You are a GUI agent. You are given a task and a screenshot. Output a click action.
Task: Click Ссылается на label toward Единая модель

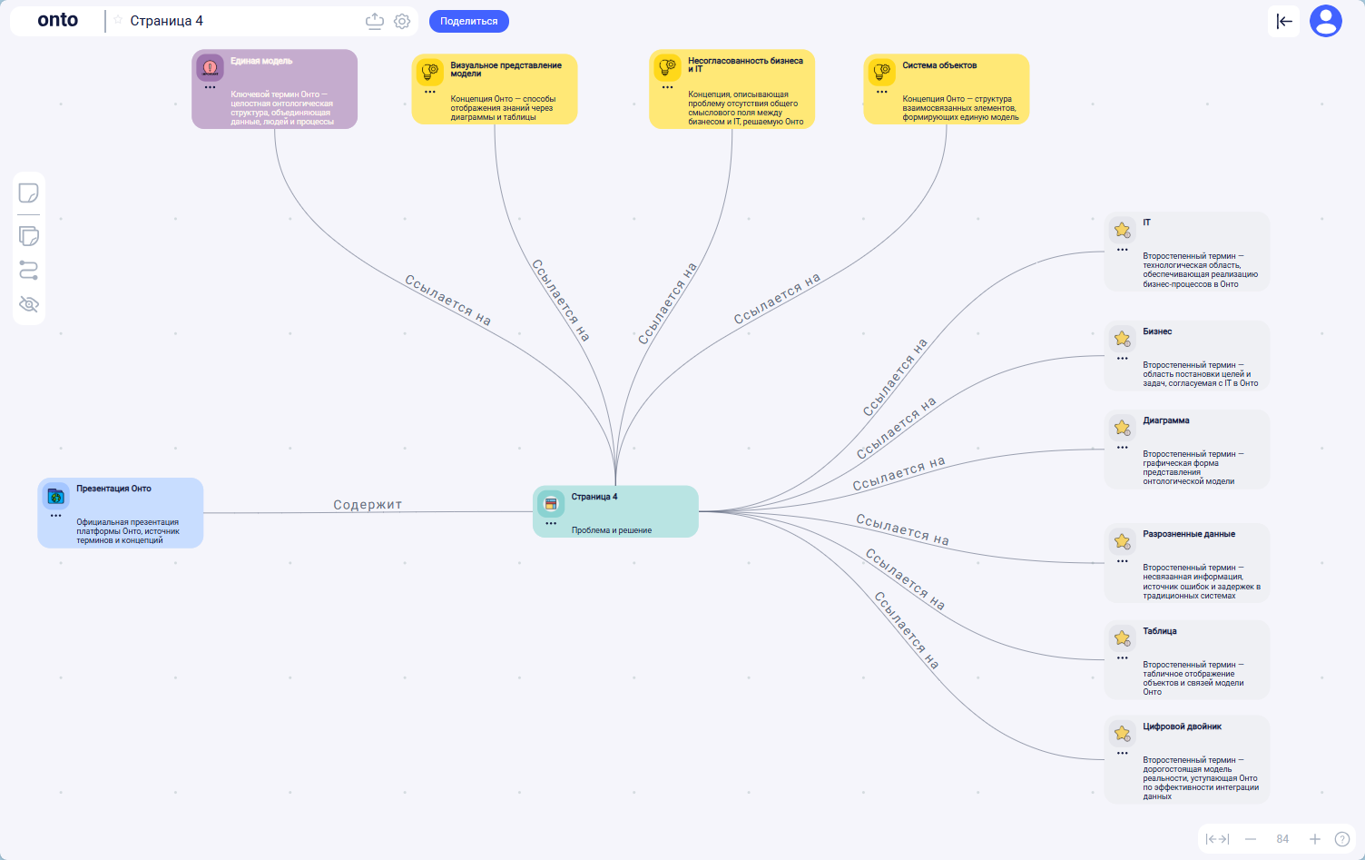pos(448,300)
